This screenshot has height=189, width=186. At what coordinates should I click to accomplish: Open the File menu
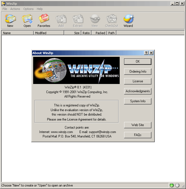(x=5, y=9)
